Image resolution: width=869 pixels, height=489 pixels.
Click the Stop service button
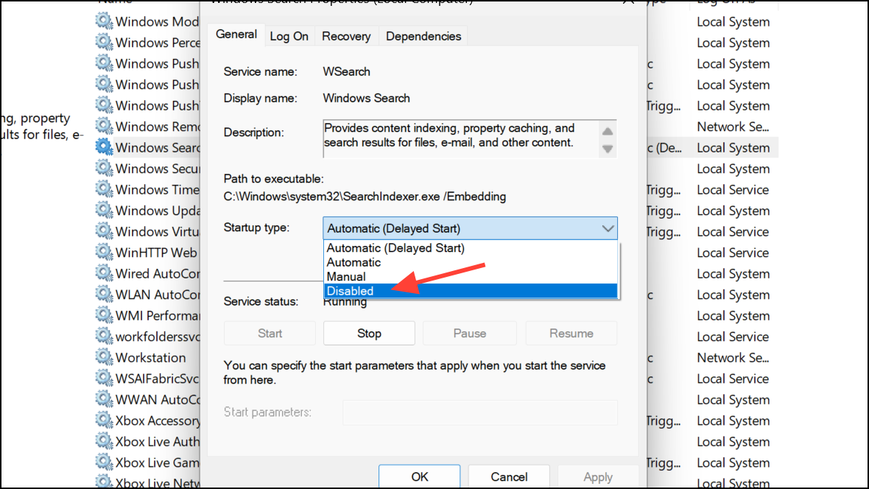tap(369, 333)
